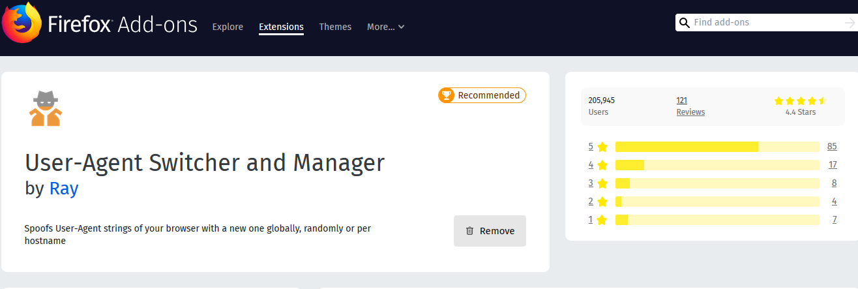Expand the More… dropdown menu
Viewport: 858px width, 289px height.
coord(385,27)
